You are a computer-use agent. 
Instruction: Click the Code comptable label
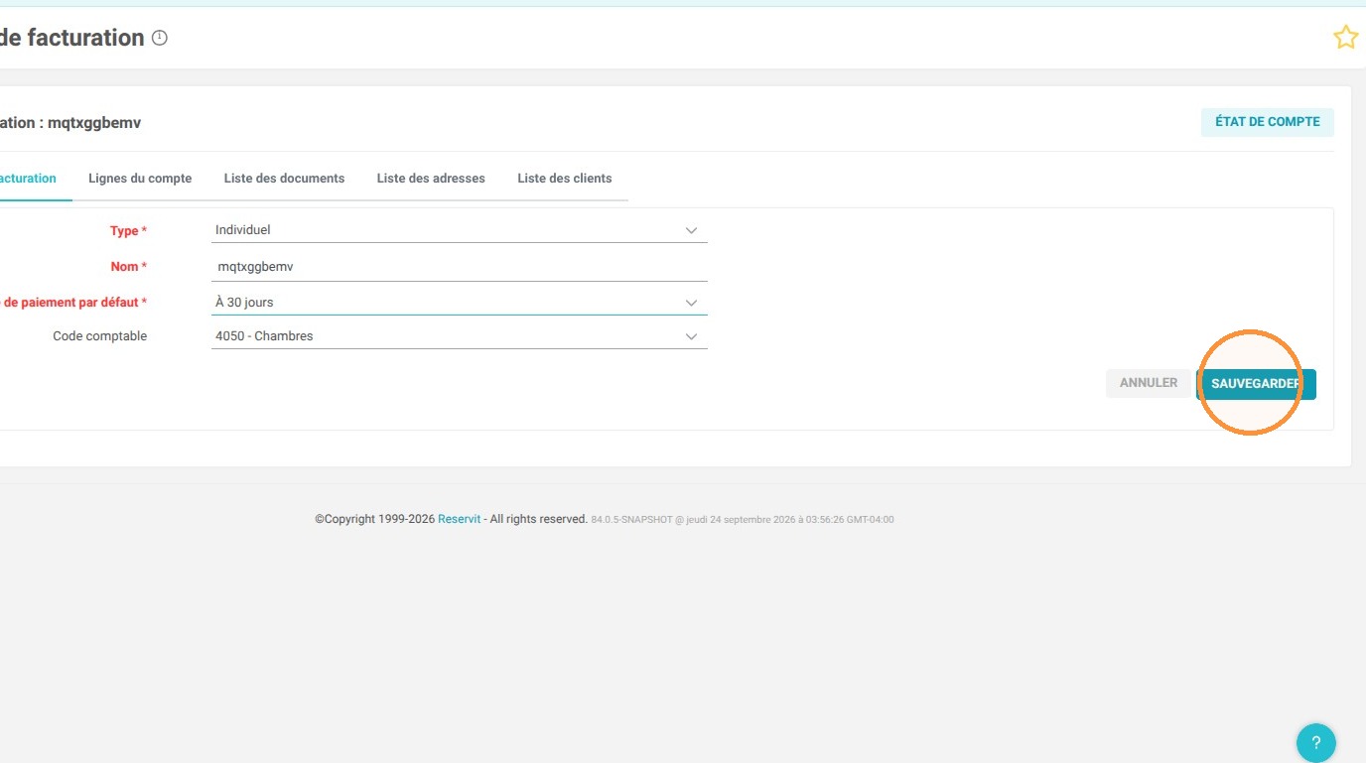tap(99, 336)
